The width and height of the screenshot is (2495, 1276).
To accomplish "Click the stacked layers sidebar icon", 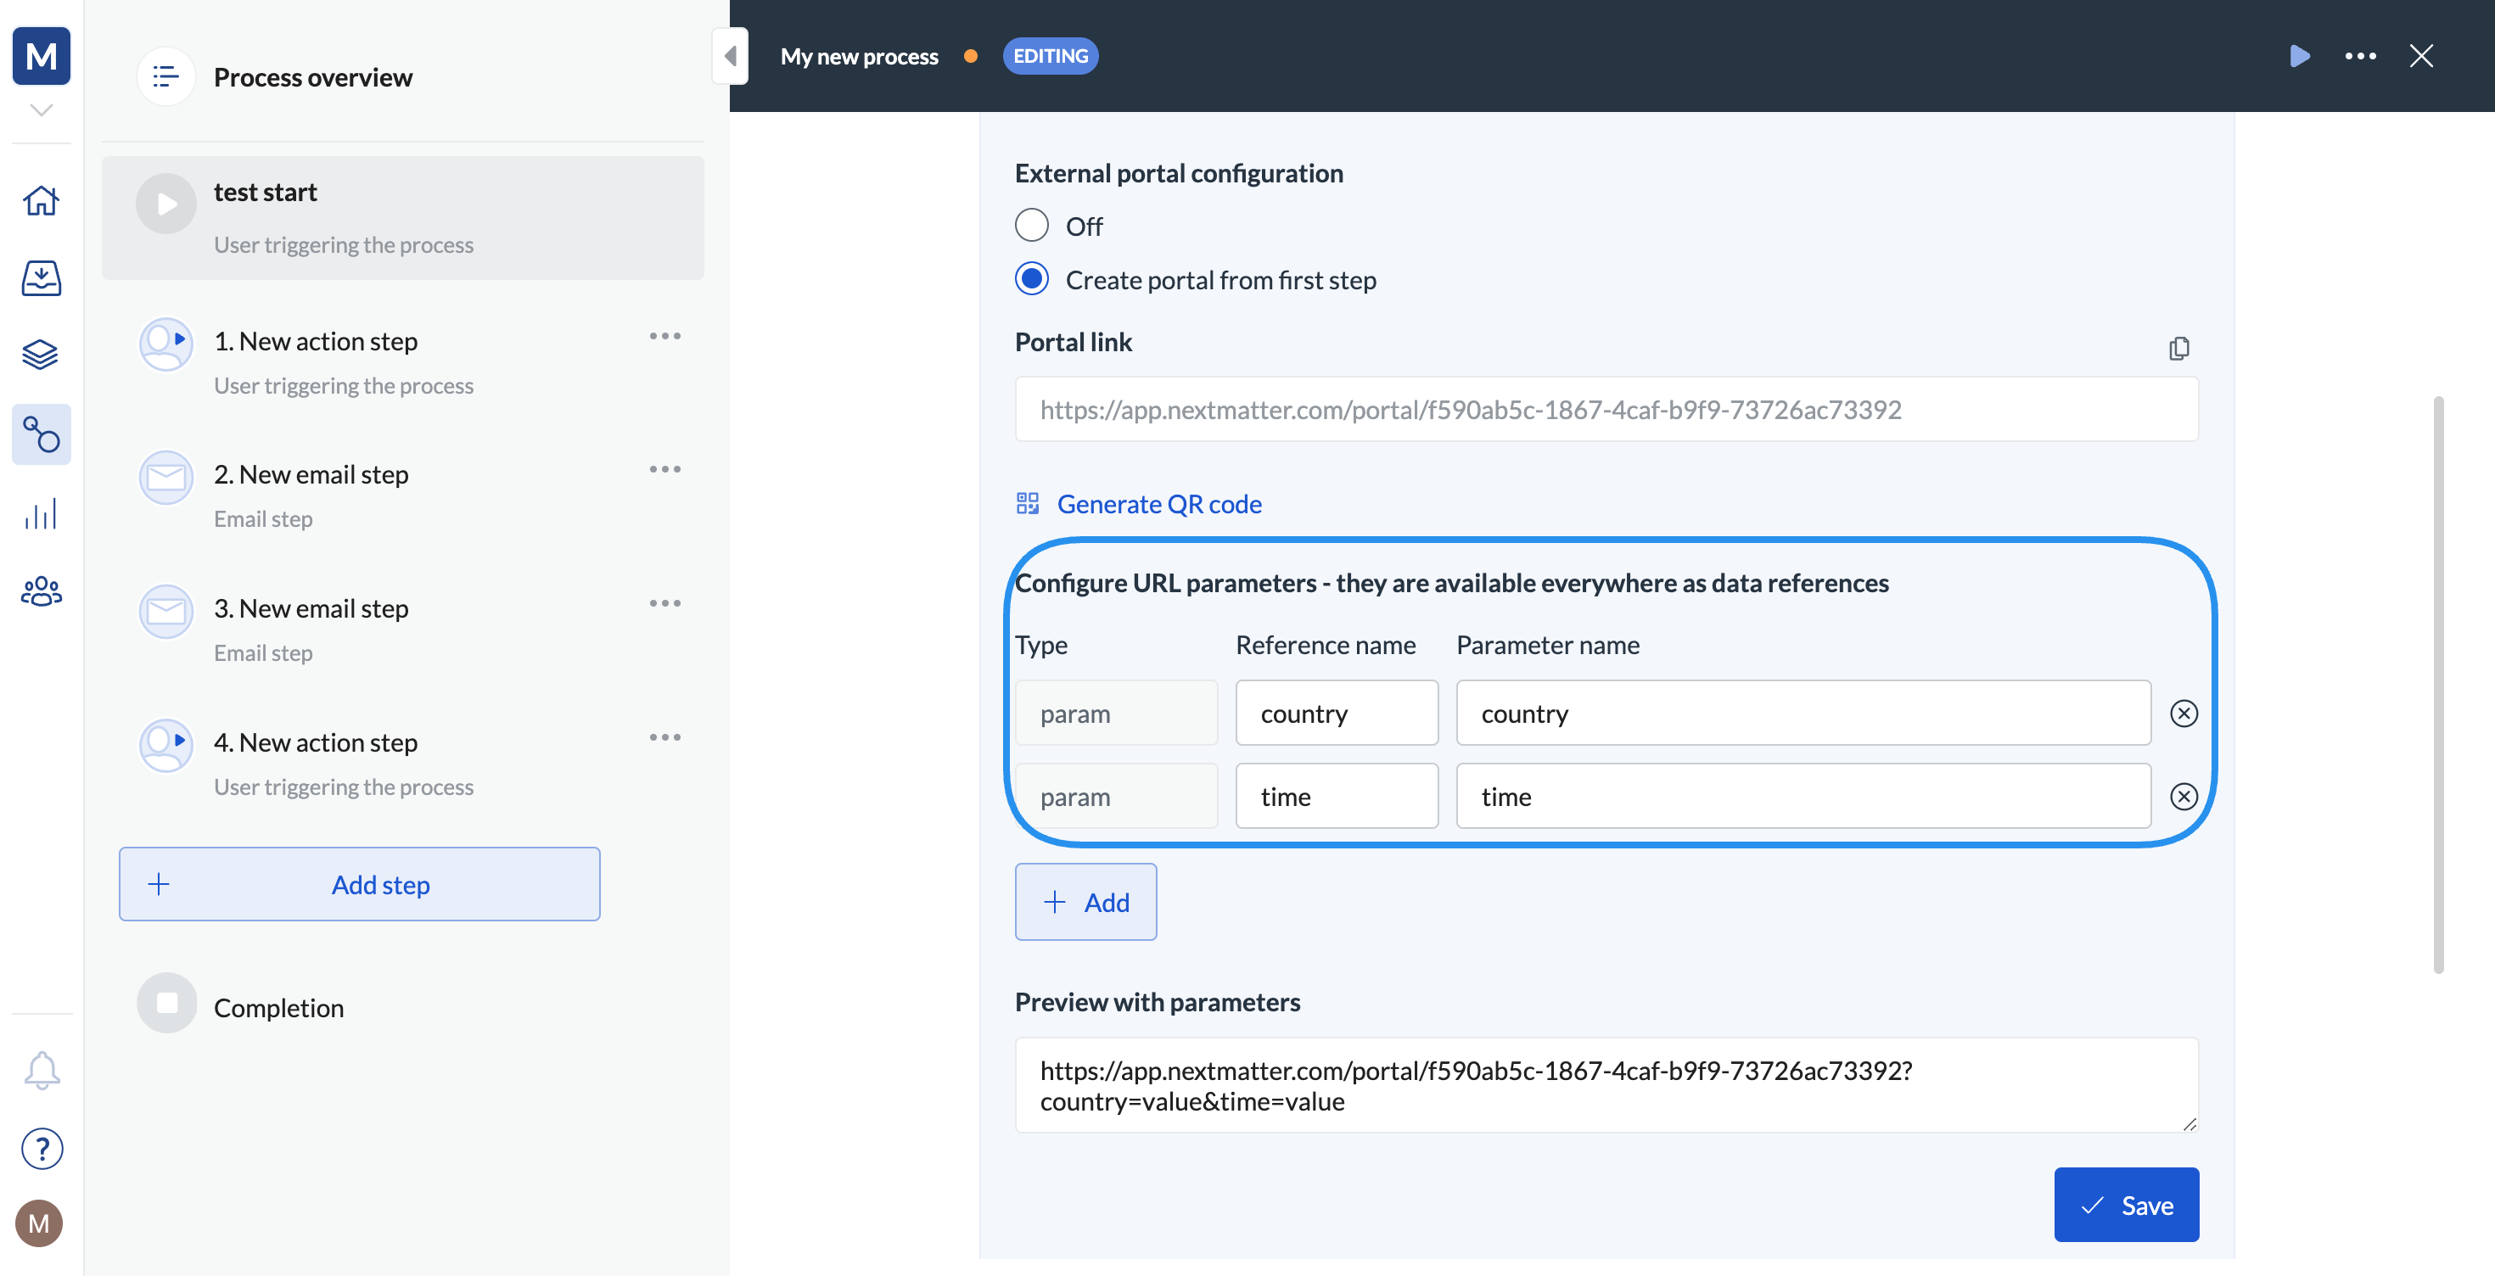I will (41, 355).
